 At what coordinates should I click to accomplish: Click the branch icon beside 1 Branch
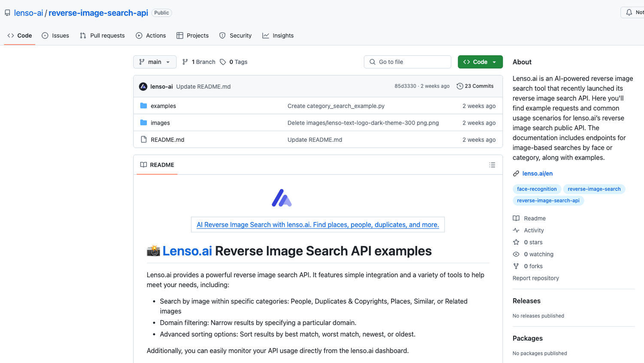pyautogui.click(x=185, y=62)
